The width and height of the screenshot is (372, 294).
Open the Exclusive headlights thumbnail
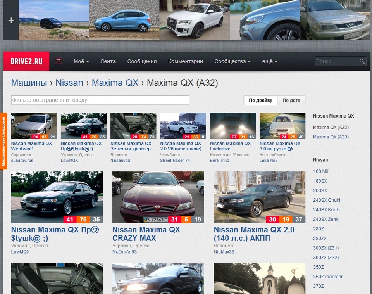(233, 126)
